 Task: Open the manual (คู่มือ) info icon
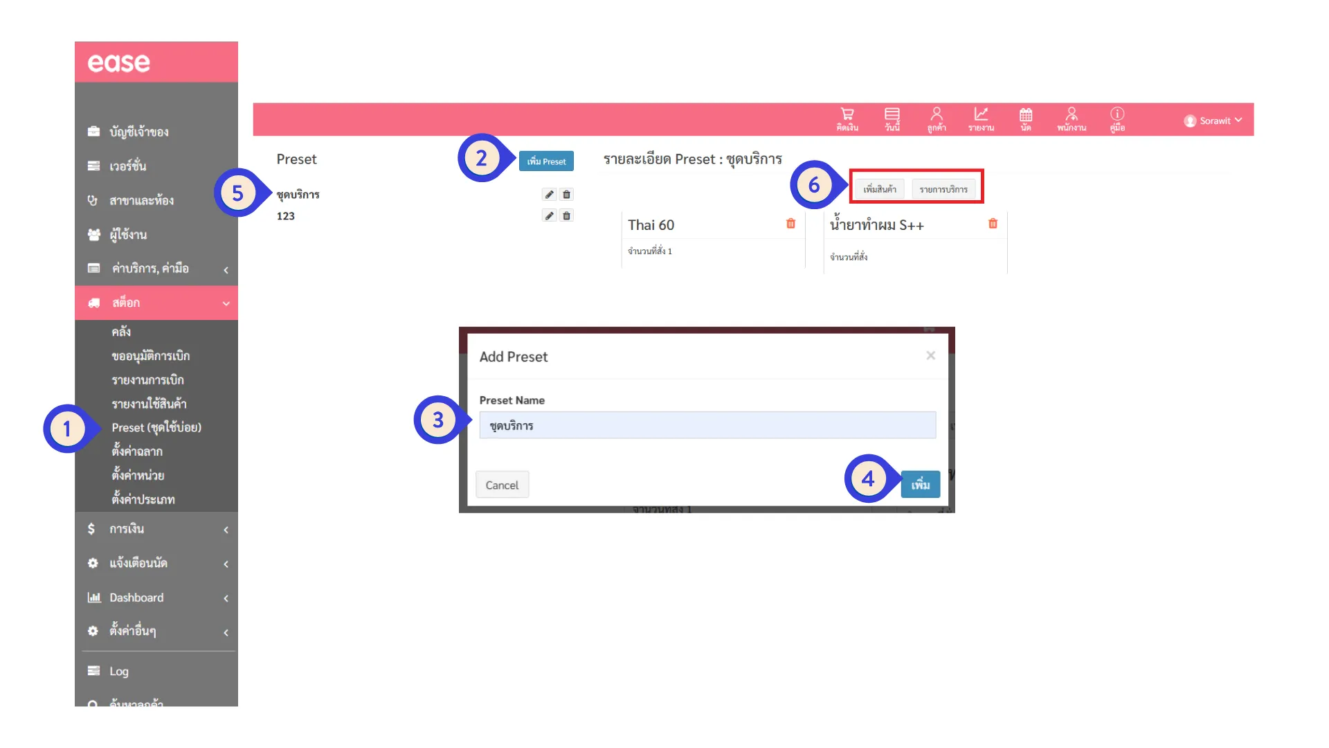click(1116, 118)
